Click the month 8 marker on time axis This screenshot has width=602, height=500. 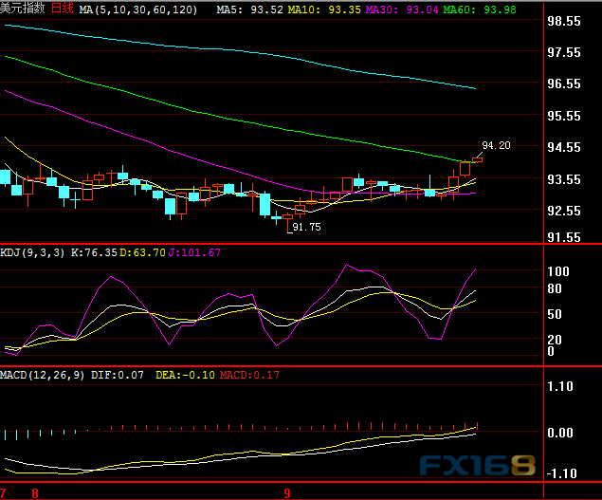click(x=35, y=494)
